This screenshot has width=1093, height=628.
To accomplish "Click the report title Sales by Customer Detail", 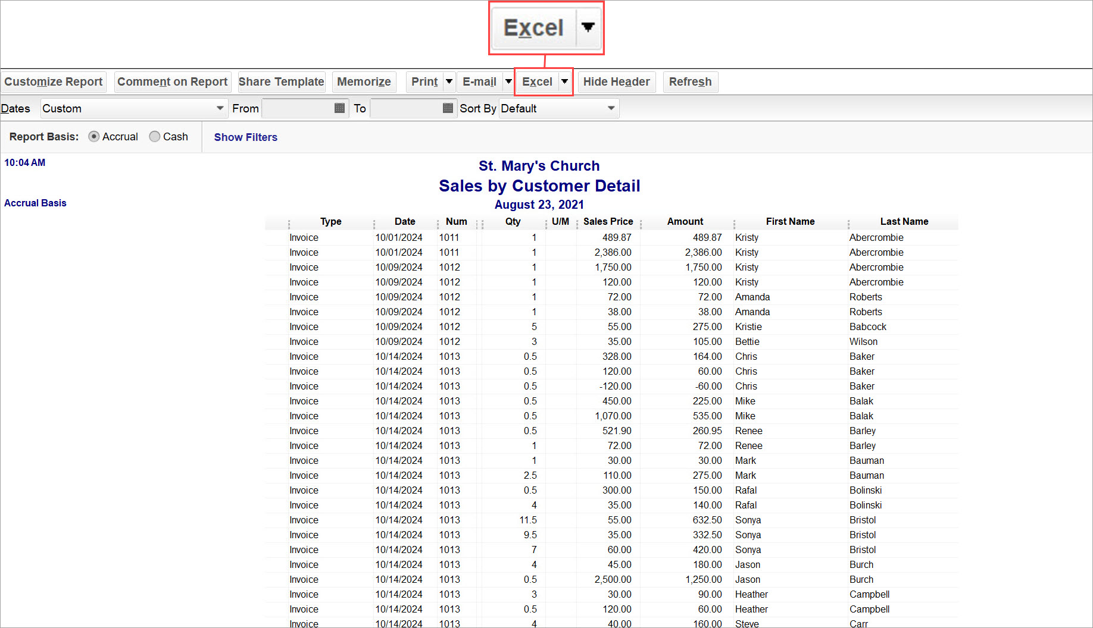I will pos(539,186).
